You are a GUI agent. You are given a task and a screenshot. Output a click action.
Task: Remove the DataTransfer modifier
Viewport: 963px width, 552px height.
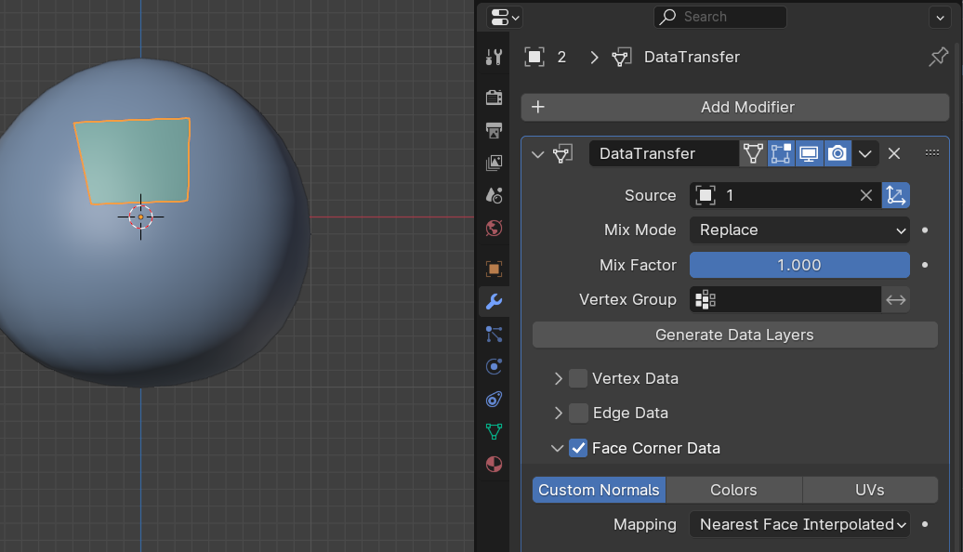point(894,153)
